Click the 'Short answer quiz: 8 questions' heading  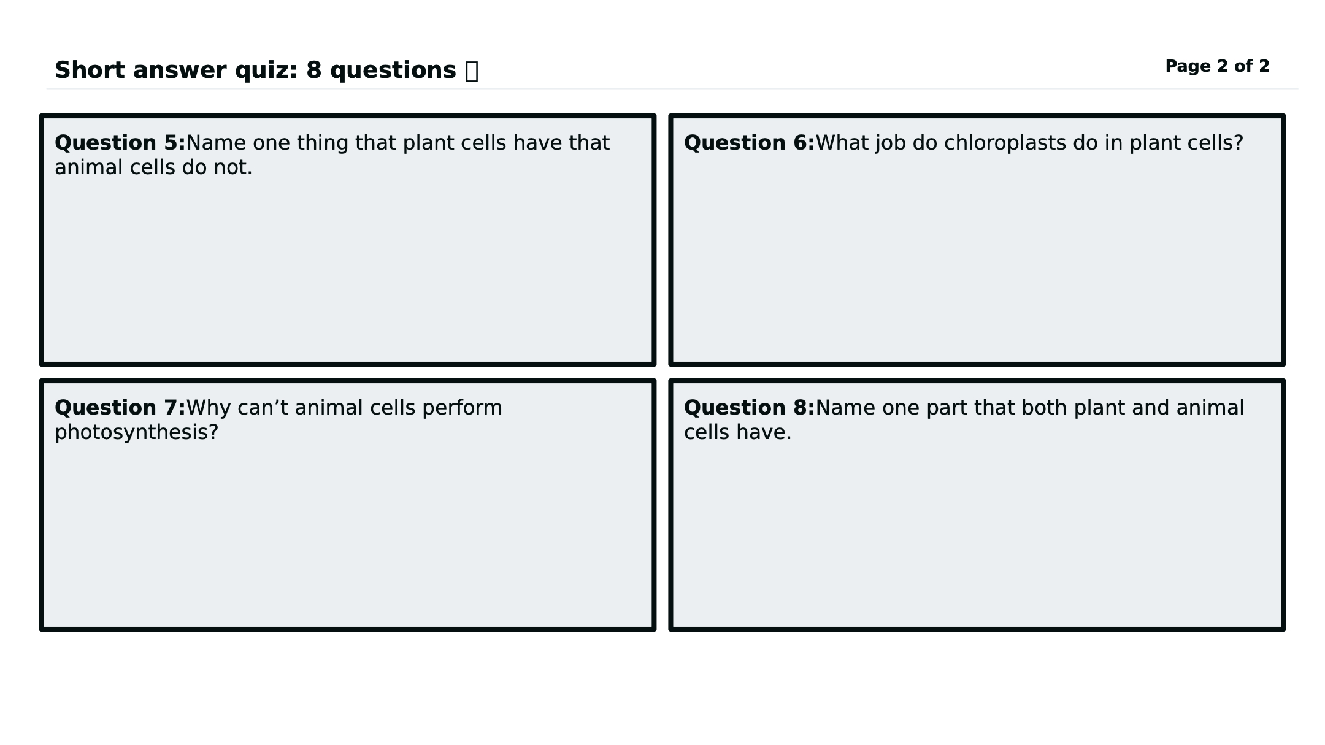pyautogui.click(x=255, y=70)
